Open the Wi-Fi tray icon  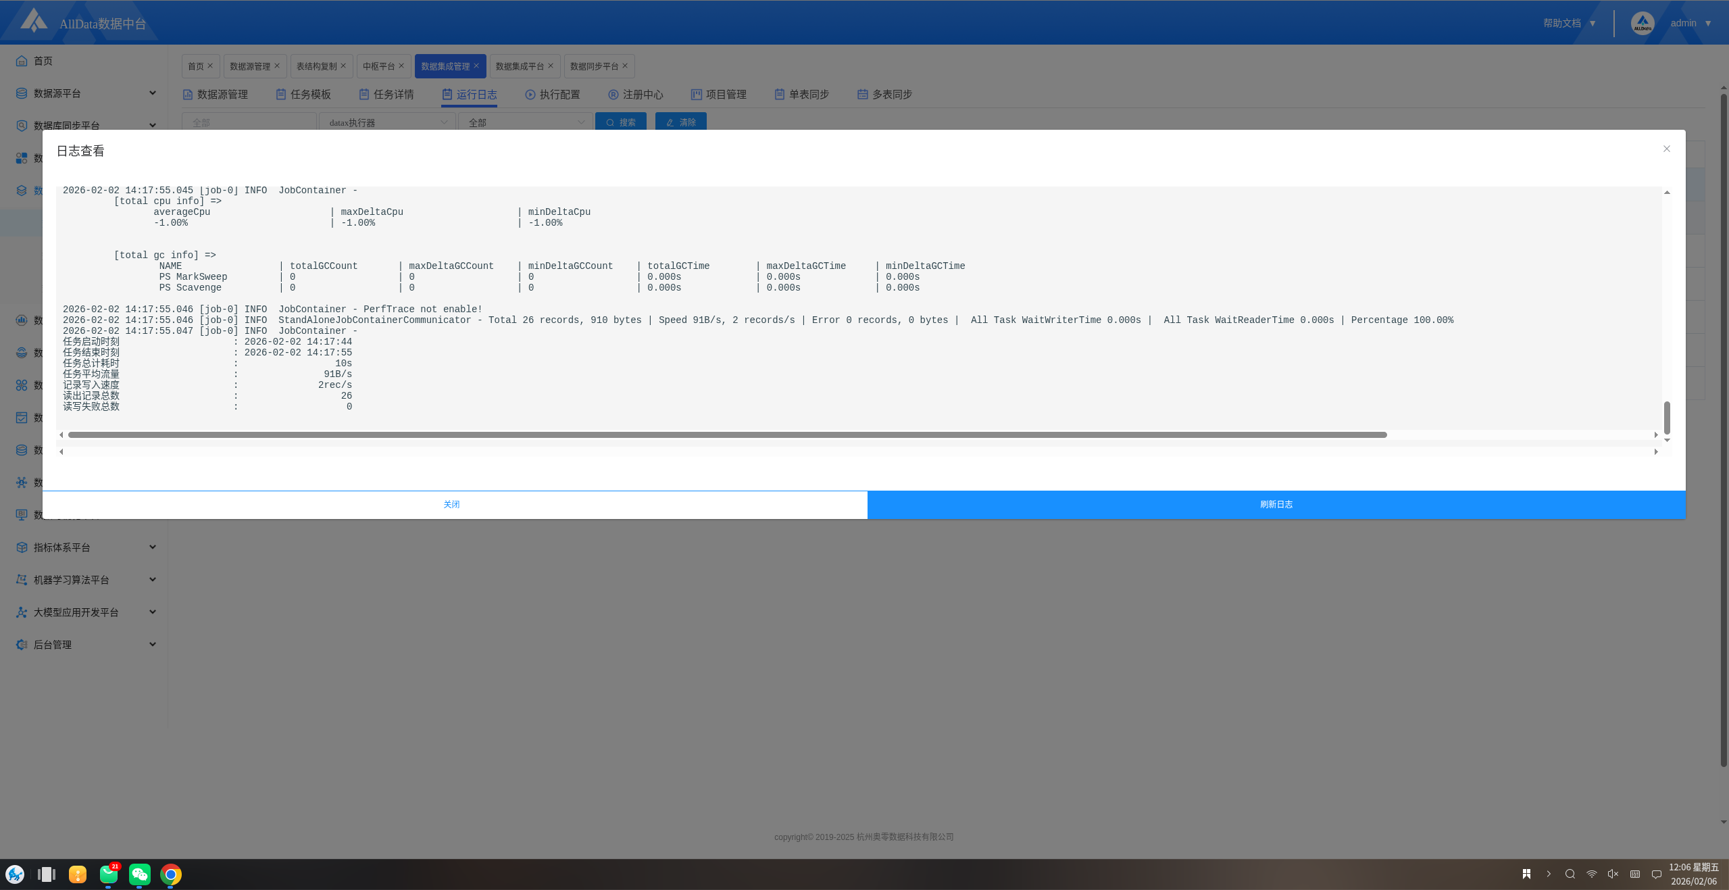pos(1591,874)
